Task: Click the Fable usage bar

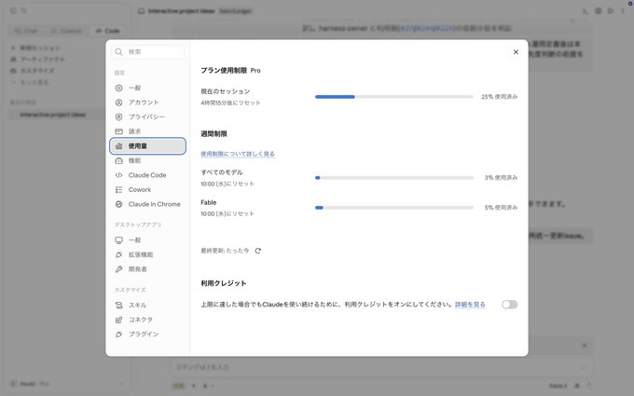Action: click(x=394, y=208)
